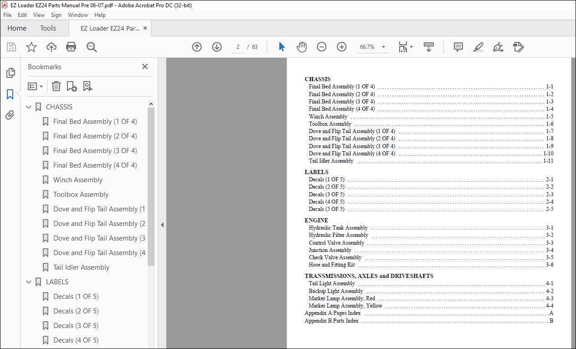Viewport: 576px width, 349px height.
Task: Select Final Bed Assembly (3 OF 4) bookmark
Action: [95, 151]
